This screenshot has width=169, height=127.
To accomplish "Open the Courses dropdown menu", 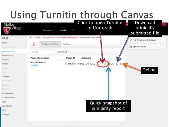I will point(48,30).
